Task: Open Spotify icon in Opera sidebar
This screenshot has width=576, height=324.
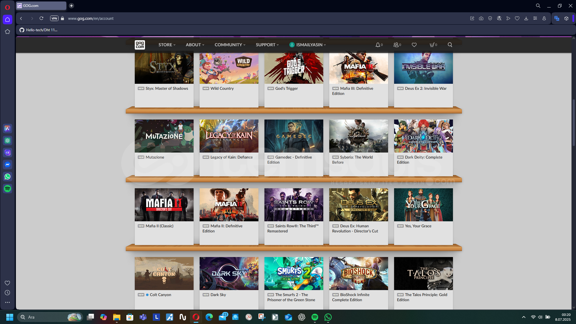Action: 8,189
